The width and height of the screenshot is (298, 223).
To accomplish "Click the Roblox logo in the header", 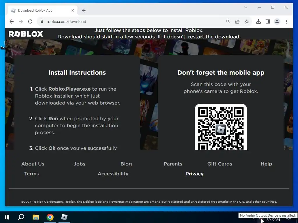I will pyautogui.click(x=26, y=34).
